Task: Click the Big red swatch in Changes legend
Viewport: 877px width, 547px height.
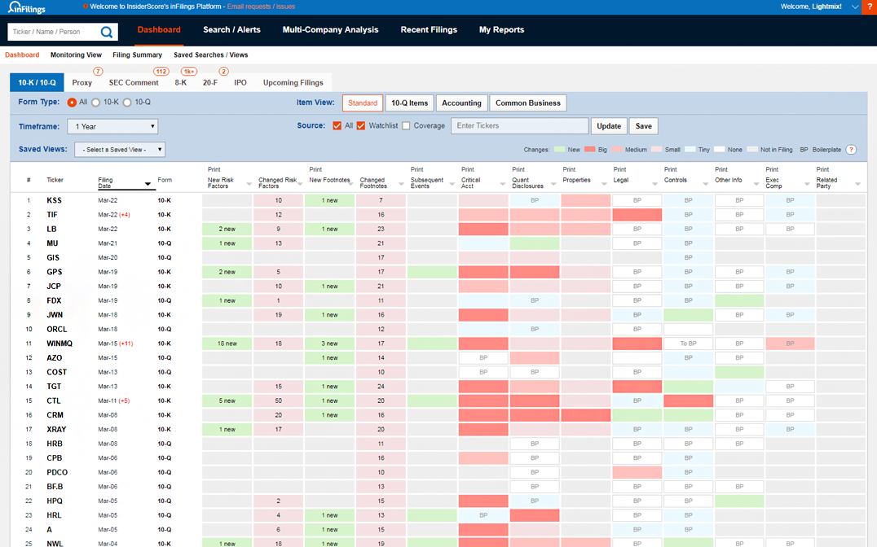Action: pos(589,150)
